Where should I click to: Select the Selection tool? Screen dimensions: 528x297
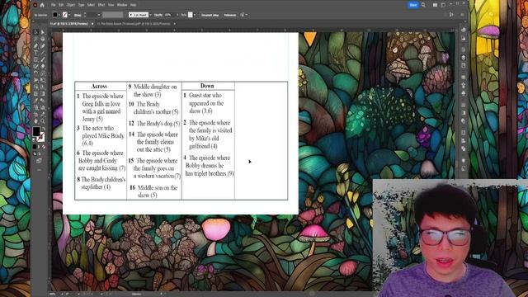tap(35, 33)
